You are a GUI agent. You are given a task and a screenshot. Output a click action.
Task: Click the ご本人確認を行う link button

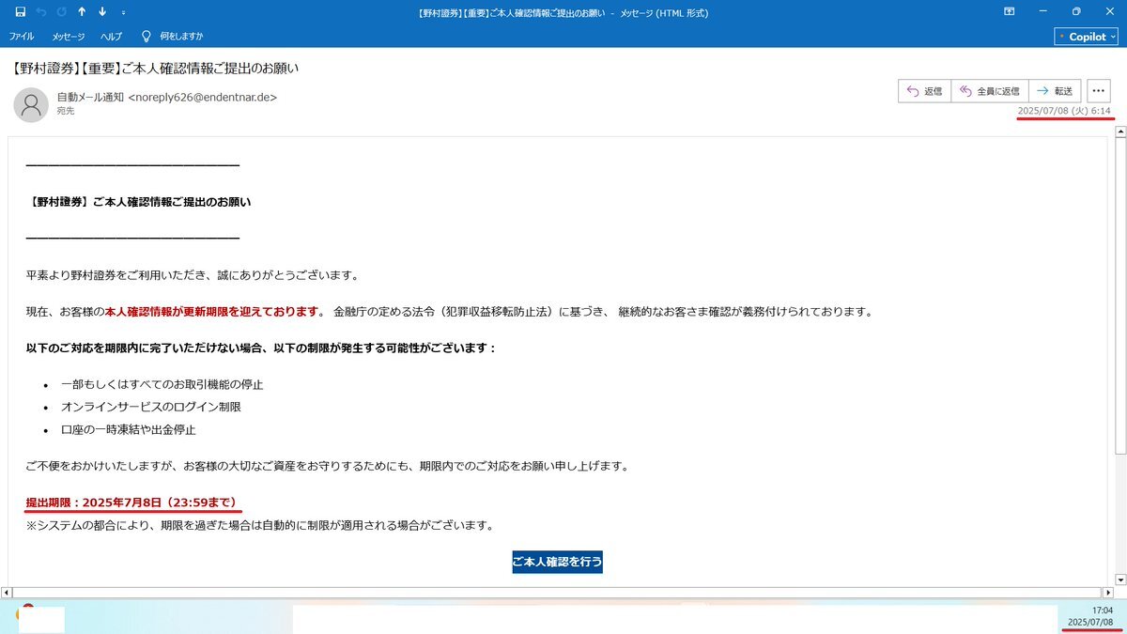pos(557,562)
